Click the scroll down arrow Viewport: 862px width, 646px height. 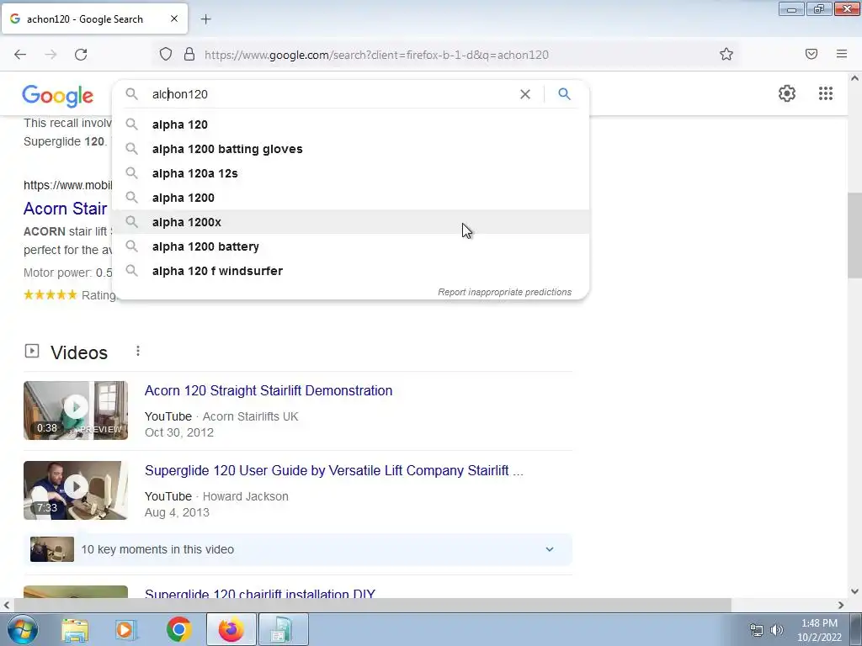coord(854,591)
